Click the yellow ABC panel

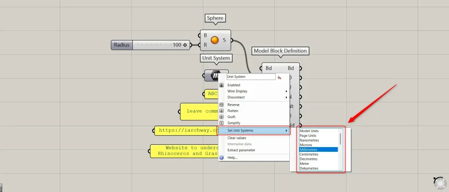click(x=212, y=94)
